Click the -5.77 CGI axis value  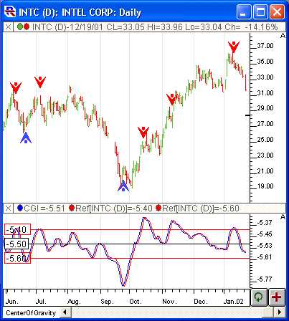coord(265,279)
